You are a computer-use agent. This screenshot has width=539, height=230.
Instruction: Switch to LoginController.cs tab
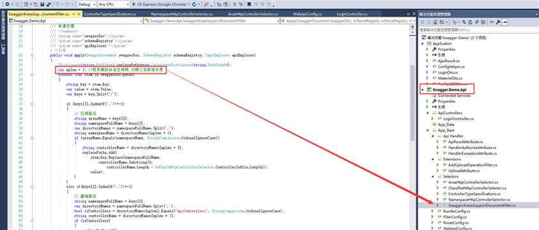[352, 14]
